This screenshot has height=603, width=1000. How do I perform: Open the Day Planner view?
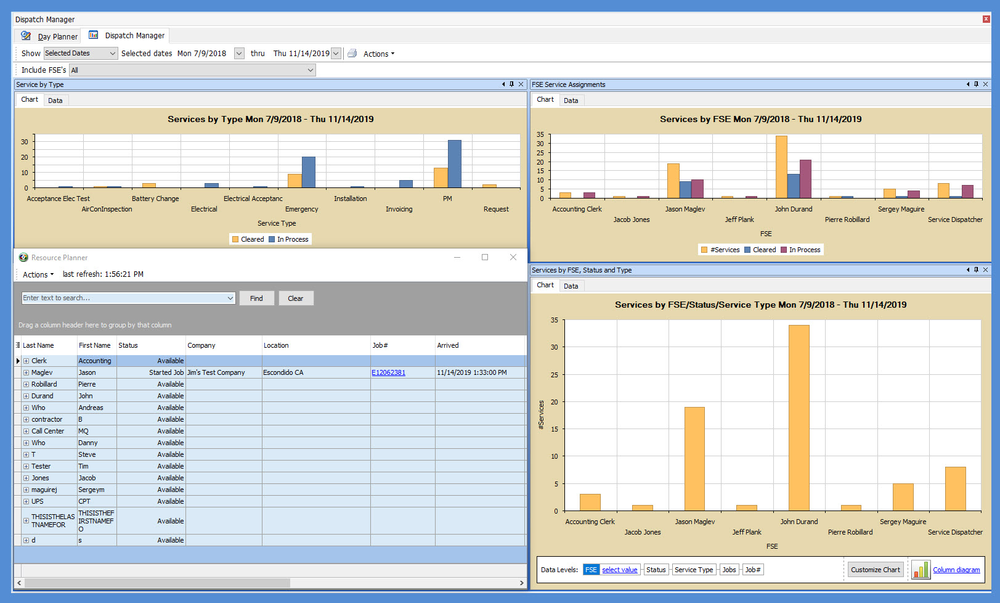57,35
